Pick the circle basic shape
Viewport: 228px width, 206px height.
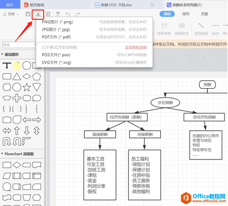[27, 65]
